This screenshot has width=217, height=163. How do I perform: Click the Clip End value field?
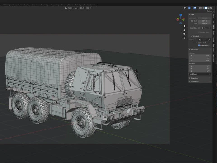[204, 24]
